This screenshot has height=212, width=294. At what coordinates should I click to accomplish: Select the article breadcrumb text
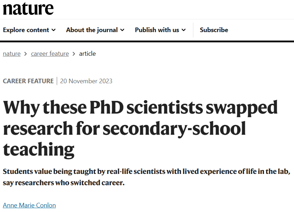87,54
